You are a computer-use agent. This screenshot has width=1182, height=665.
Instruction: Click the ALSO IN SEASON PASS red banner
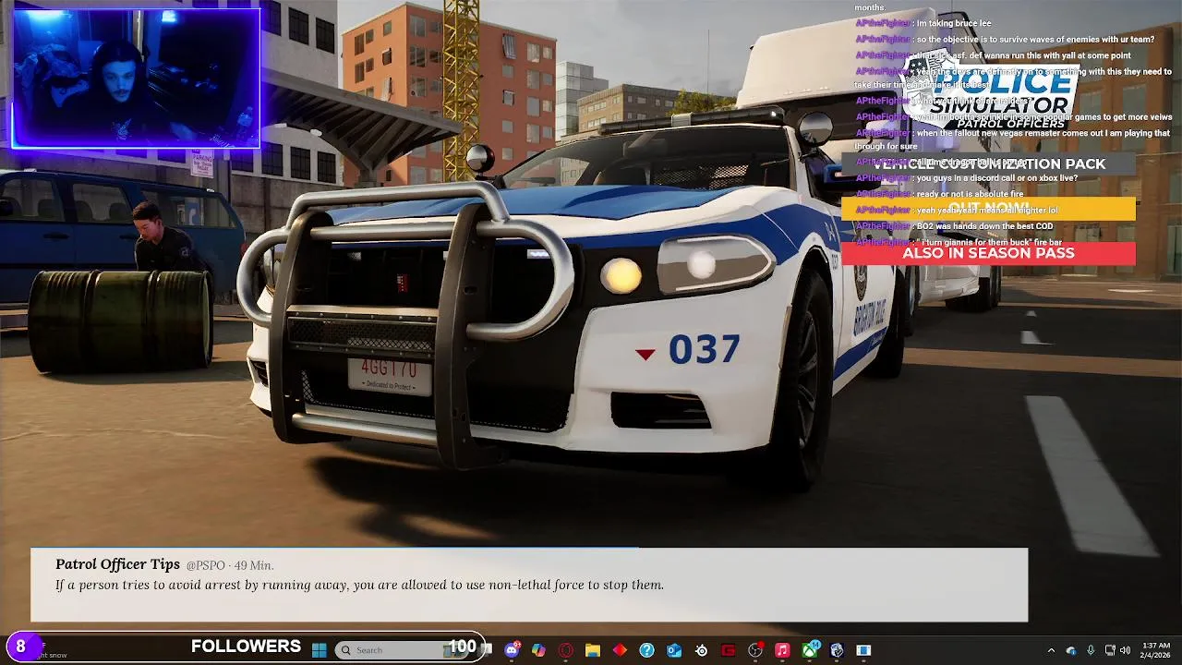(x=988, y=253)
